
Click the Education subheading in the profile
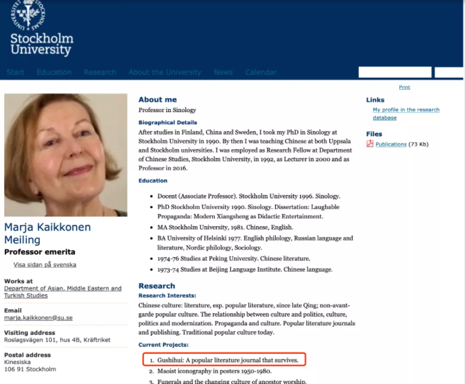(153, 181)
